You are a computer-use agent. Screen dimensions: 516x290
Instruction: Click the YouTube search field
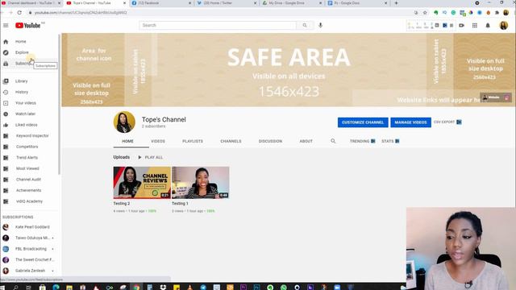point(218,25)
